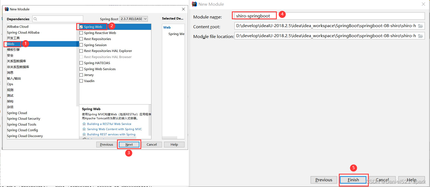Tick Spring Web Services checkbox
This screenshot has width=430, height=187.
click(81, 69)
